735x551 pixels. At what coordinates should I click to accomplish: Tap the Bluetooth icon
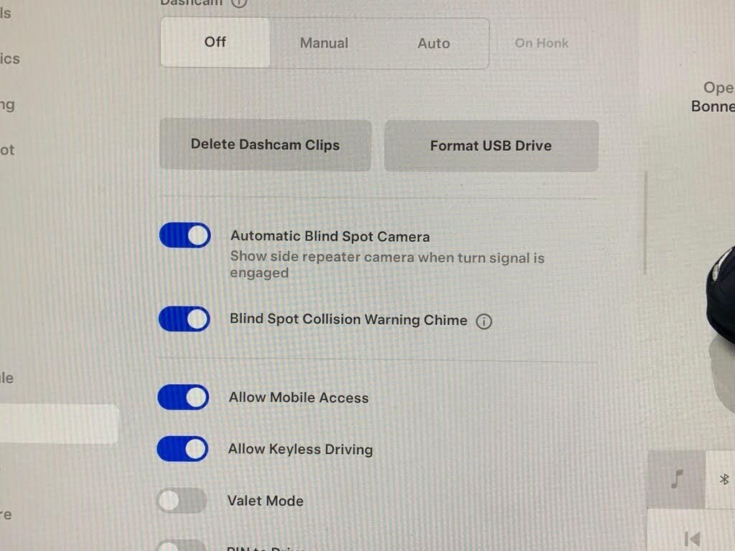point(724,479)
